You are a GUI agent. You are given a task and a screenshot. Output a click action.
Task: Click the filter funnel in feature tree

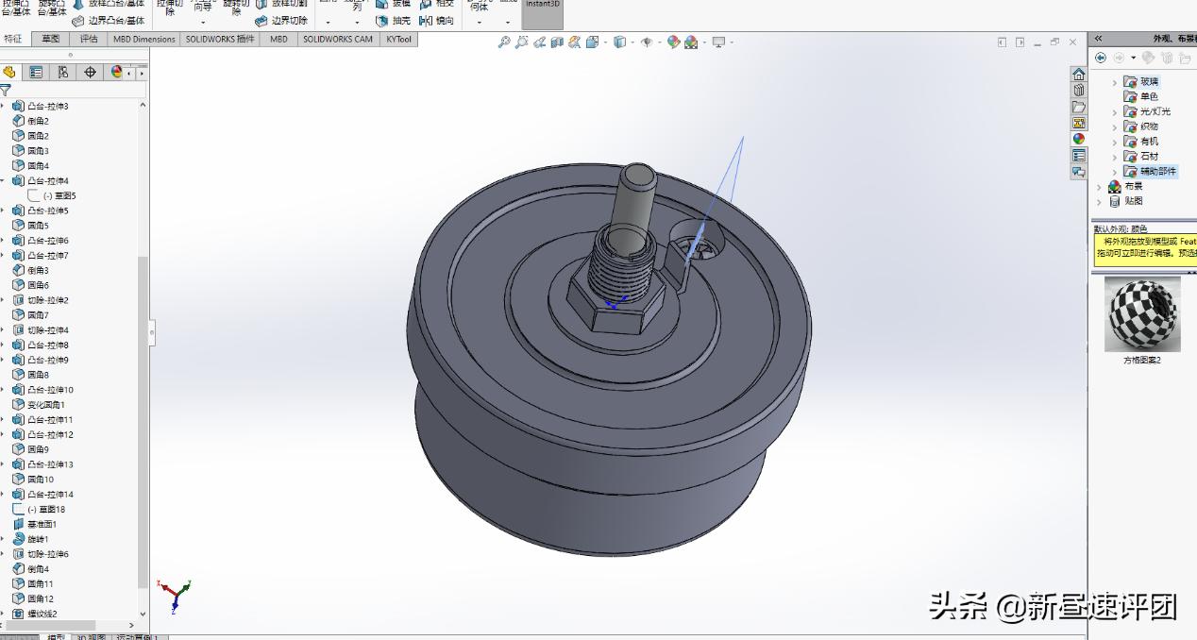(x=6, y=91)
